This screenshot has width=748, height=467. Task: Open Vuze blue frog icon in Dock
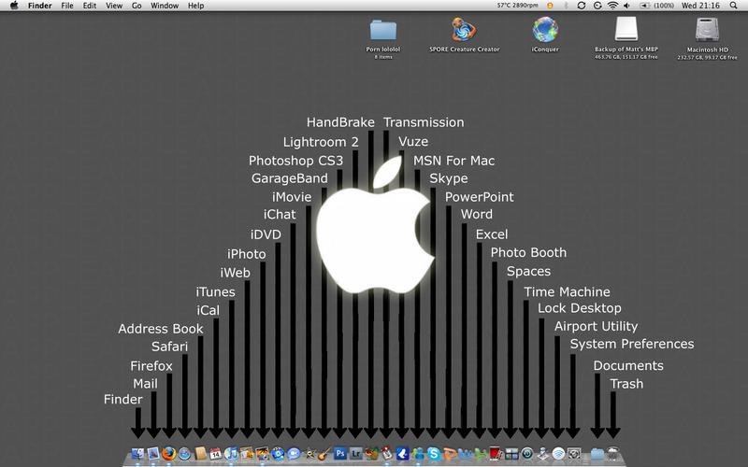click(402, 453)
